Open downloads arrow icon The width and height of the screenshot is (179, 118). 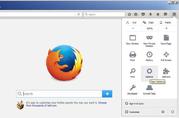pyautogui.click(x=150, y=14)
